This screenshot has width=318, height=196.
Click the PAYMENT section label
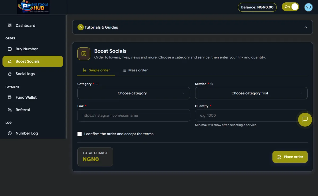[12, 87]
